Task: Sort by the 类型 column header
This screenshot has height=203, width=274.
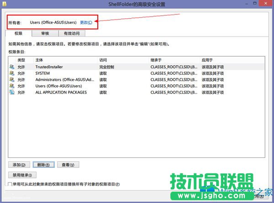Action: pos(21,60)
